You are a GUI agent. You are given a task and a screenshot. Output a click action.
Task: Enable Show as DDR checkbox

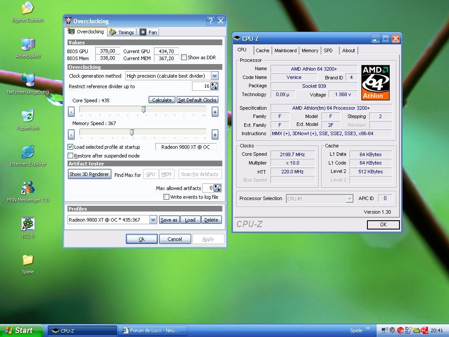click(184, 57)
